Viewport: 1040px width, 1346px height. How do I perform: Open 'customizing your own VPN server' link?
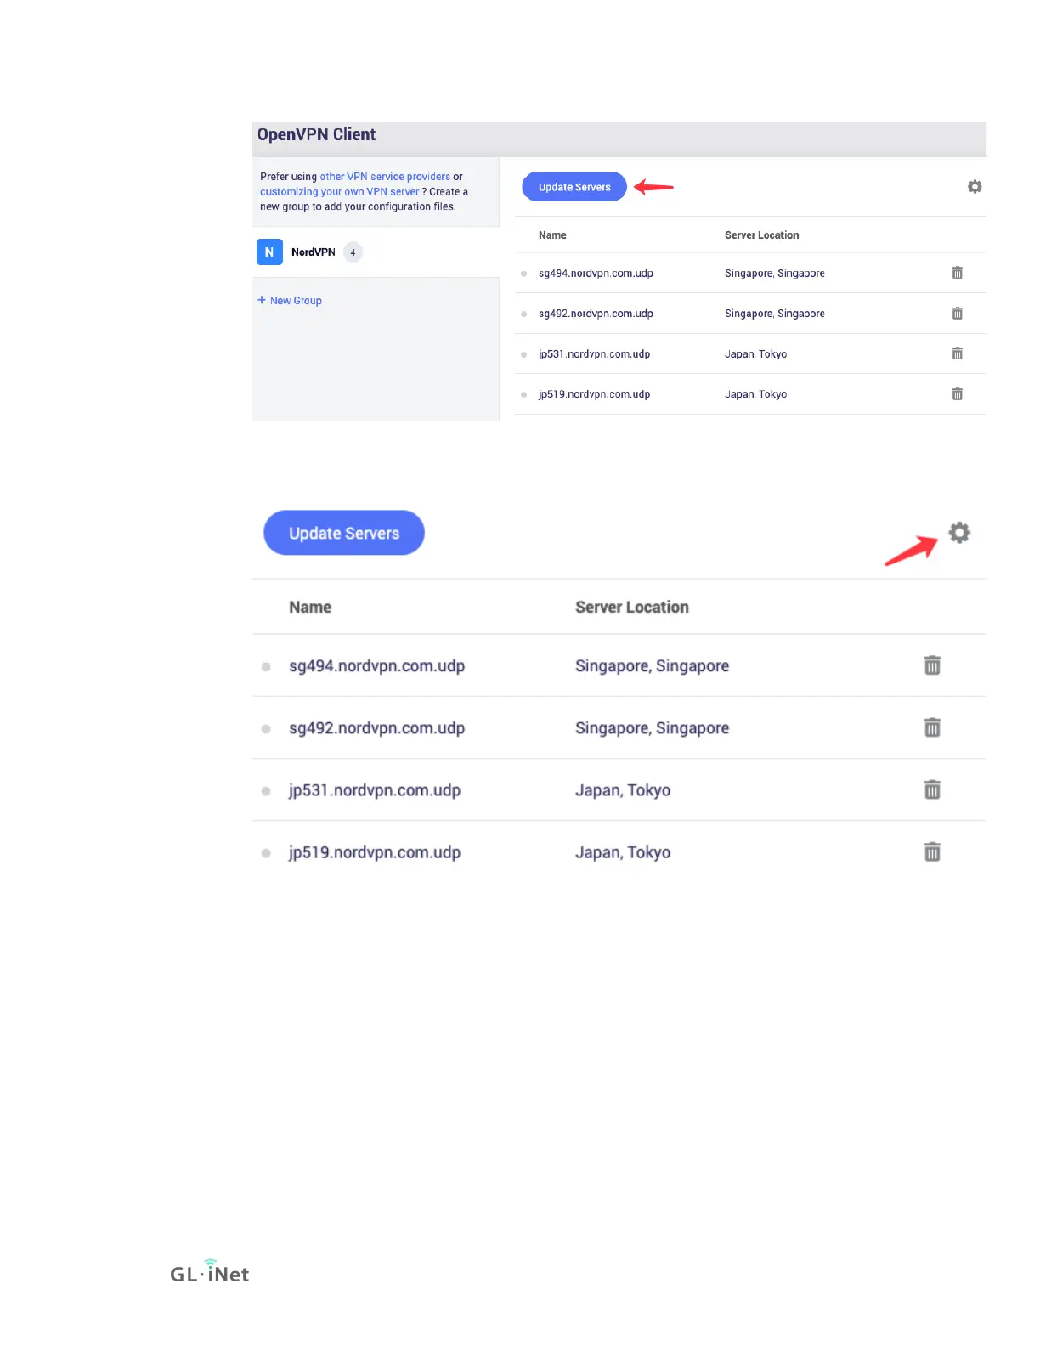tap(339, 192)
